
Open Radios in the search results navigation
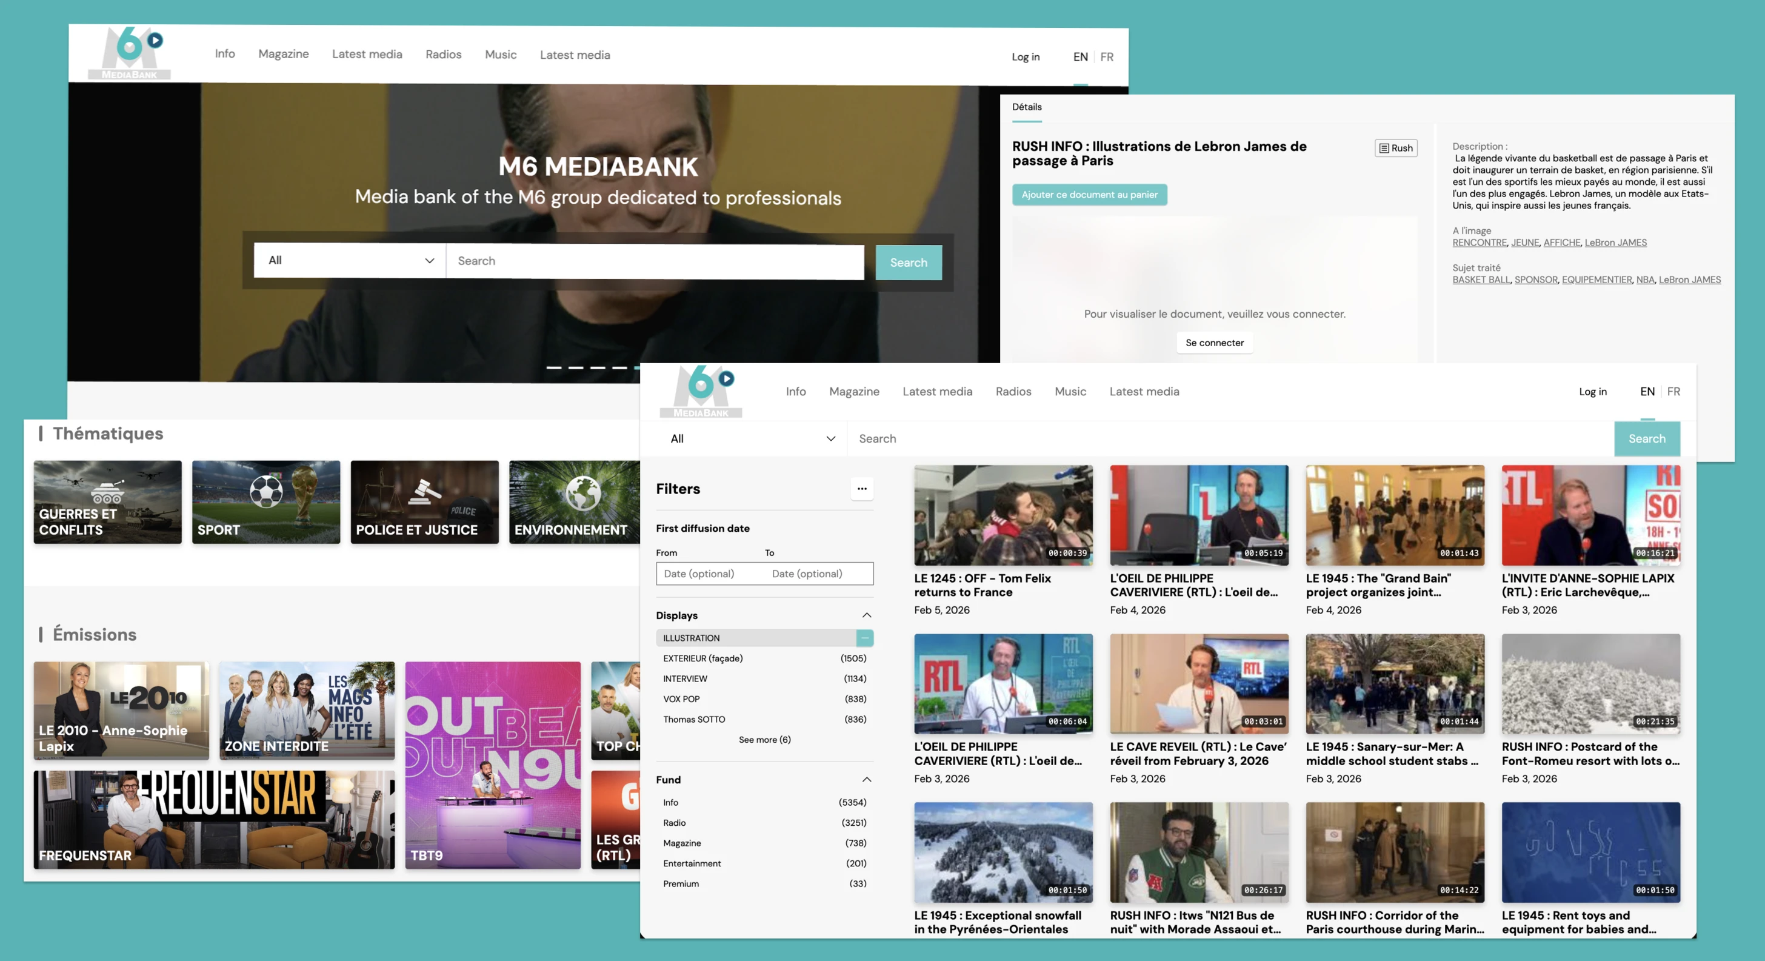click(x=1013, y=392)
